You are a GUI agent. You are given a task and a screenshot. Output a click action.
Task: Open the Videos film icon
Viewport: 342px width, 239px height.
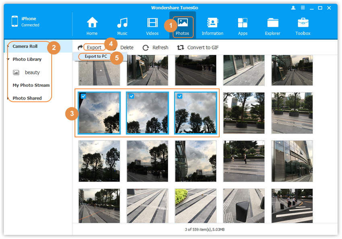coord(152,23)
